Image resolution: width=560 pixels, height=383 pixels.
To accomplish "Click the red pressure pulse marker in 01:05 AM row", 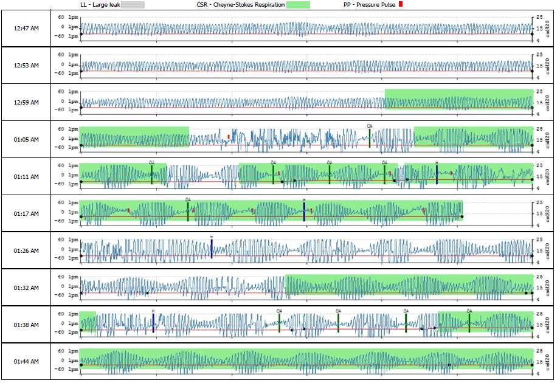I will pyautogui.click(x=229, y=136).
